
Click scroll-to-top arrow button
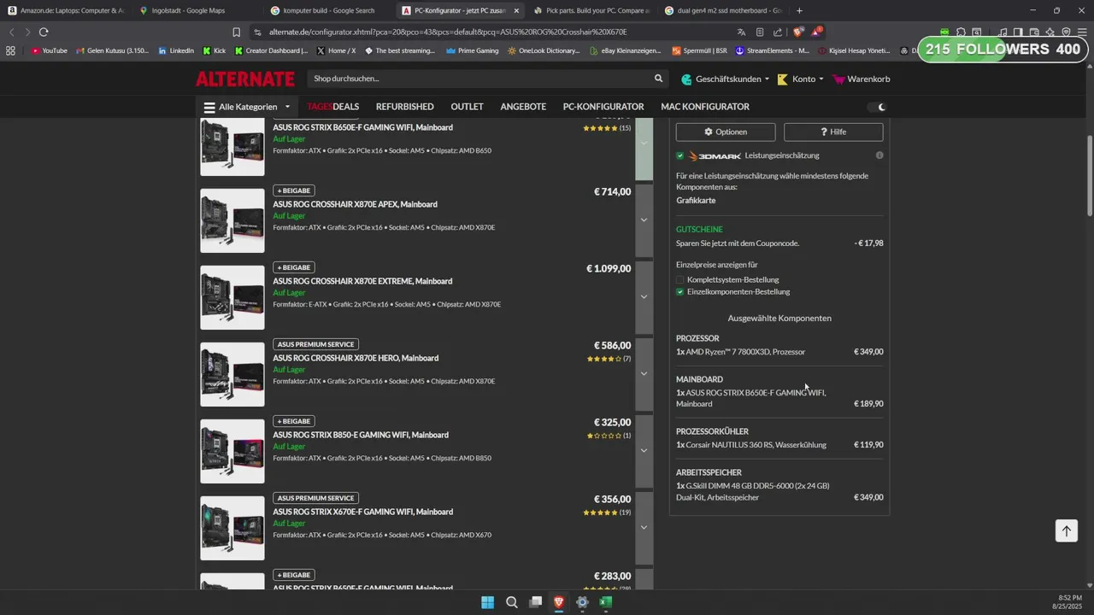pos(1066,530)
